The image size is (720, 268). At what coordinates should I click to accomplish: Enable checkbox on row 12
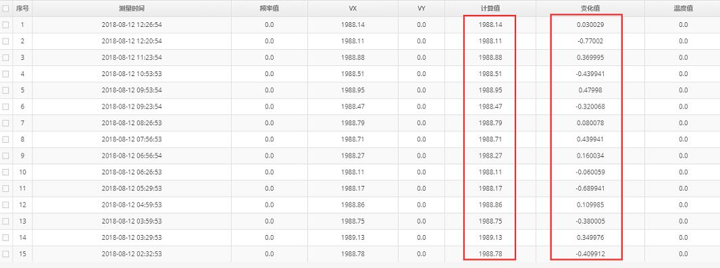[5, 205]
